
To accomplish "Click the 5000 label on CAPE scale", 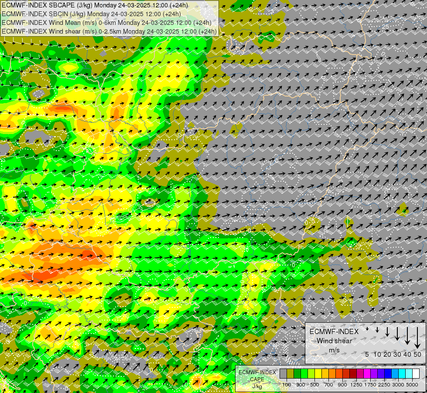I will 412,385.
